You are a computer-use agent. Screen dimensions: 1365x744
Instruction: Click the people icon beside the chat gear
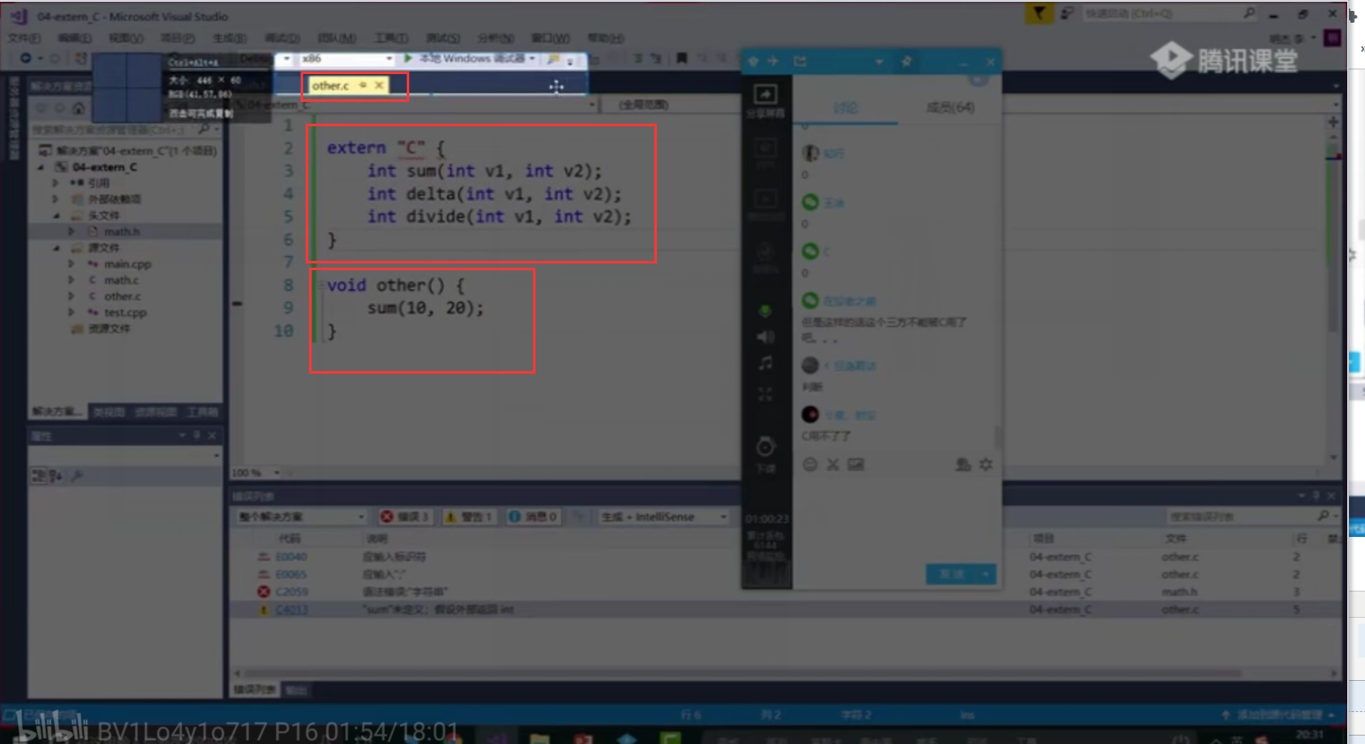click(963, 464)
